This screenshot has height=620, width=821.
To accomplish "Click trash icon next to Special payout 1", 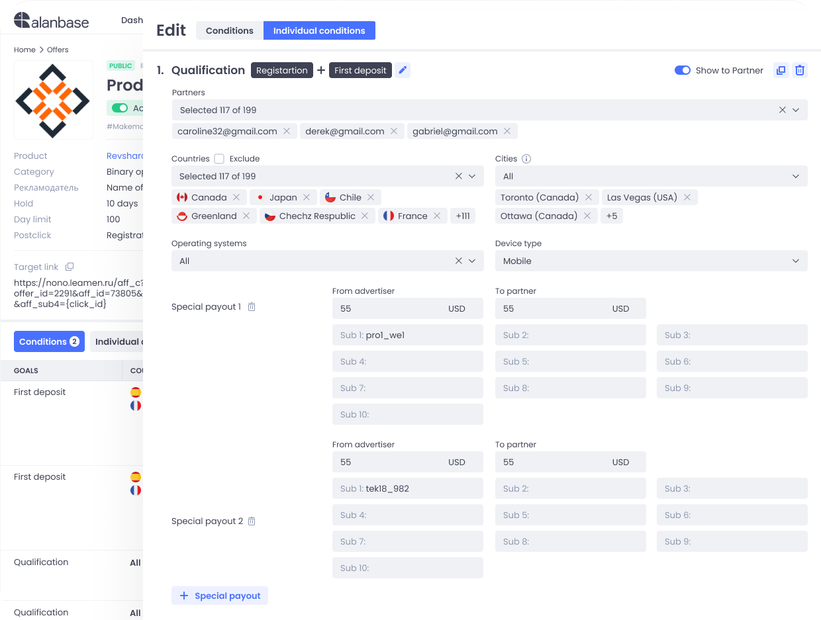I will 252,307.
